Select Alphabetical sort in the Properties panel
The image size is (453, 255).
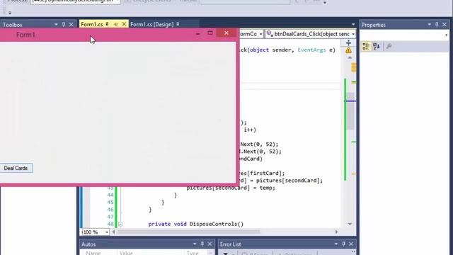tap(376, 46)
